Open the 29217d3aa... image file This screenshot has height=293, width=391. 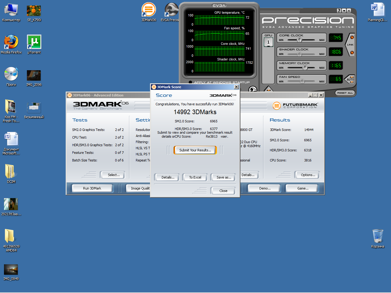tap(11, 207)
